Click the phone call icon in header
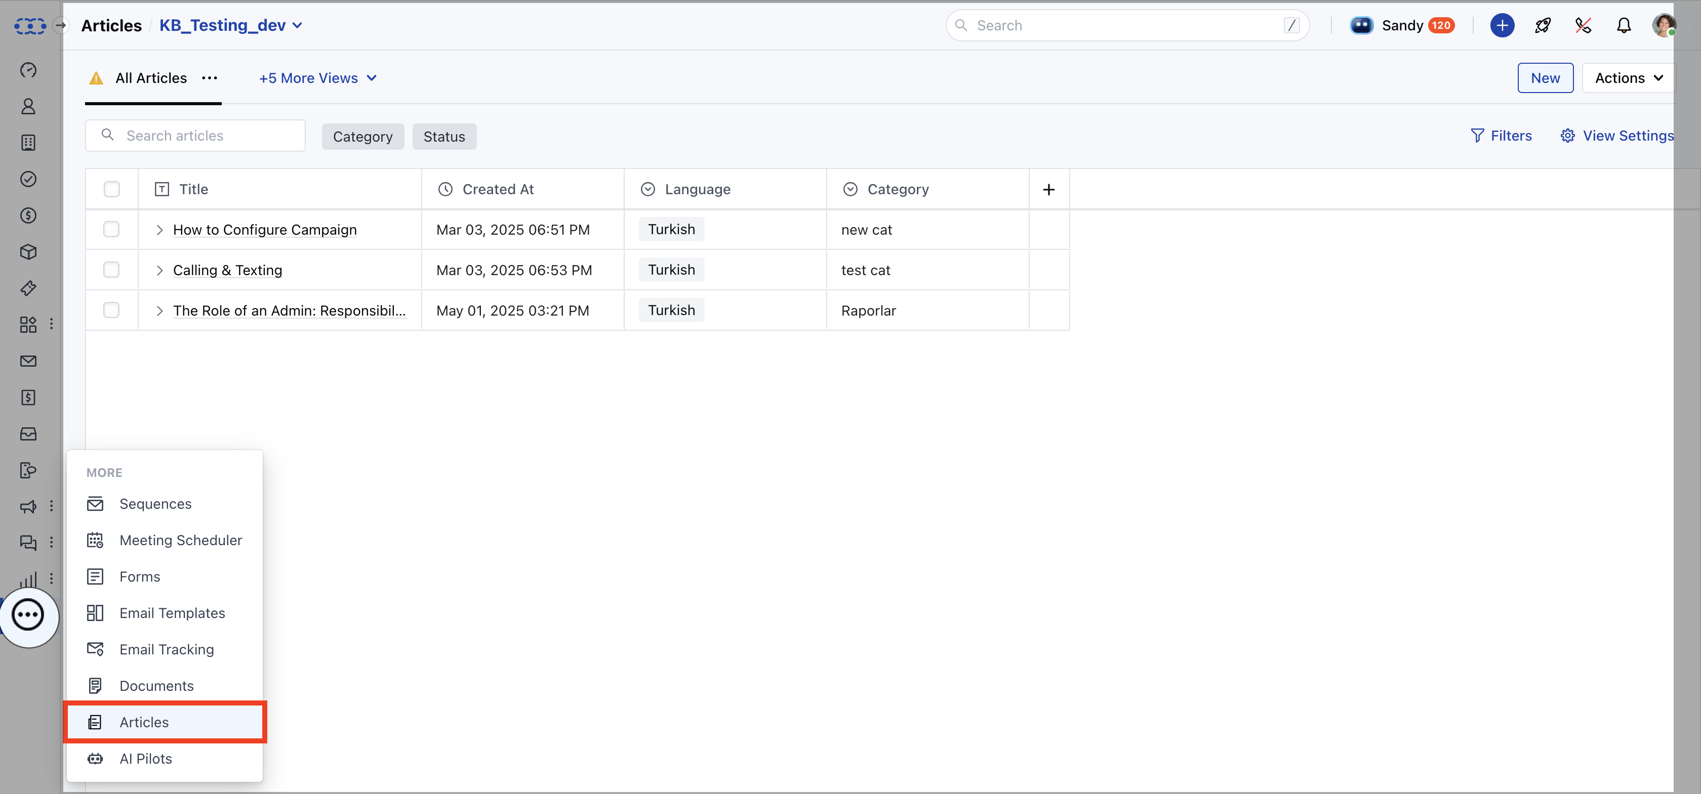Screen dimensions: 1701x794 1583,25
